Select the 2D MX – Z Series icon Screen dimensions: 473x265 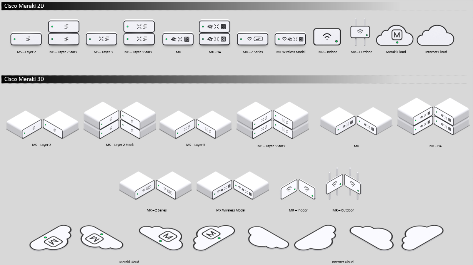(252, 39)
